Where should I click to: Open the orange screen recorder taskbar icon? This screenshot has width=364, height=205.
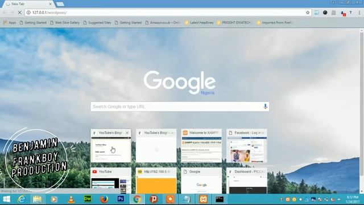click(x=170, y=199)
